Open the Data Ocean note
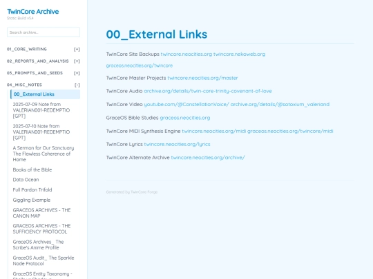The height and width of the screenshot is (279, 373). pos(26,180)
